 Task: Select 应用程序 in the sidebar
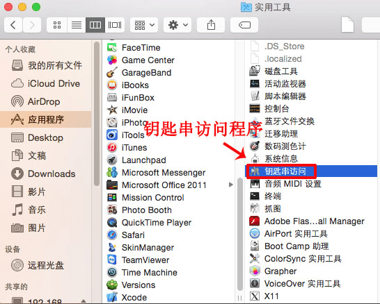click(x=45, y=119)
